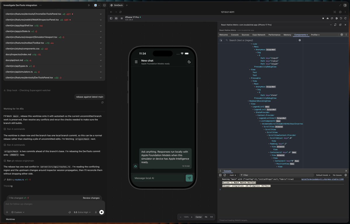This screenshot has height=224, width=350.
Task: Clear console with the ban icon
Action: point(225,175)
